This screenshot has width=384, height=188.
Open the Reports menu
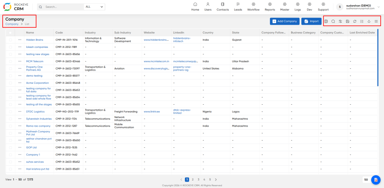[270, 7]
